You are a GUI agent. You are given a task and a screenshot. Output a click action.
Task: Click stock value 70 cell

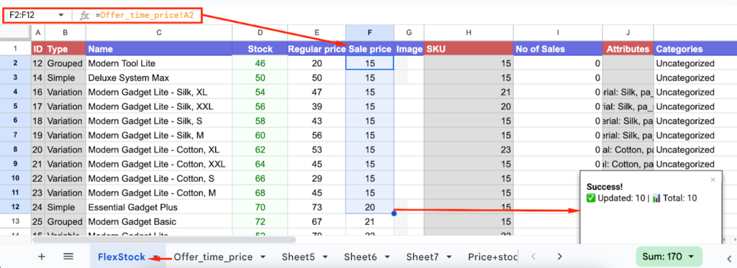[260, 207]
